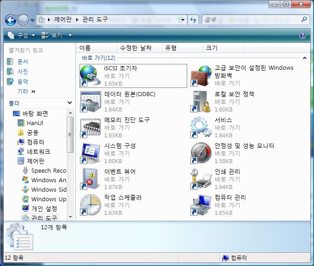Open the 문서 favorite link

[x=23, y=62]
